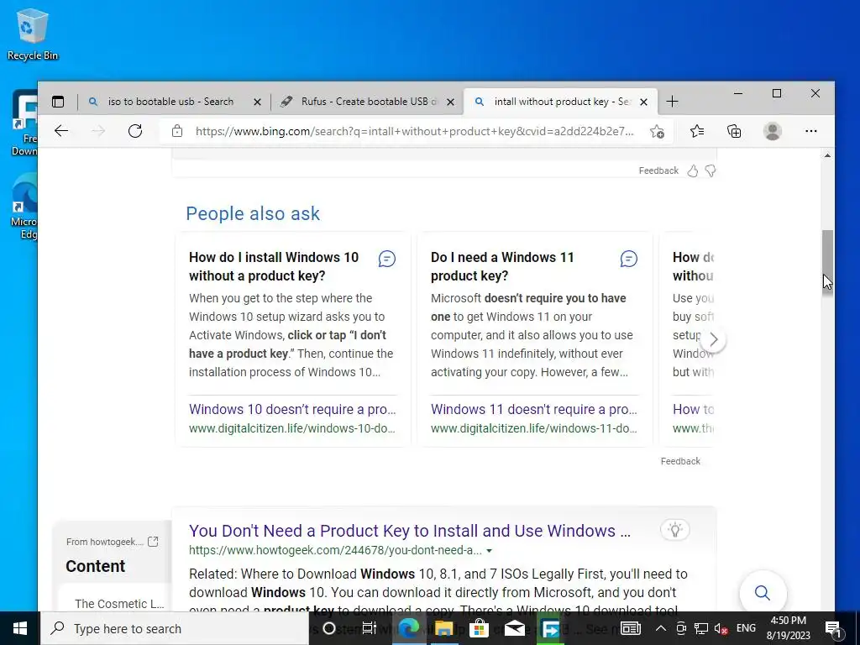
Task: Click Feedback below People also ask
Action: tap(680, 461)
